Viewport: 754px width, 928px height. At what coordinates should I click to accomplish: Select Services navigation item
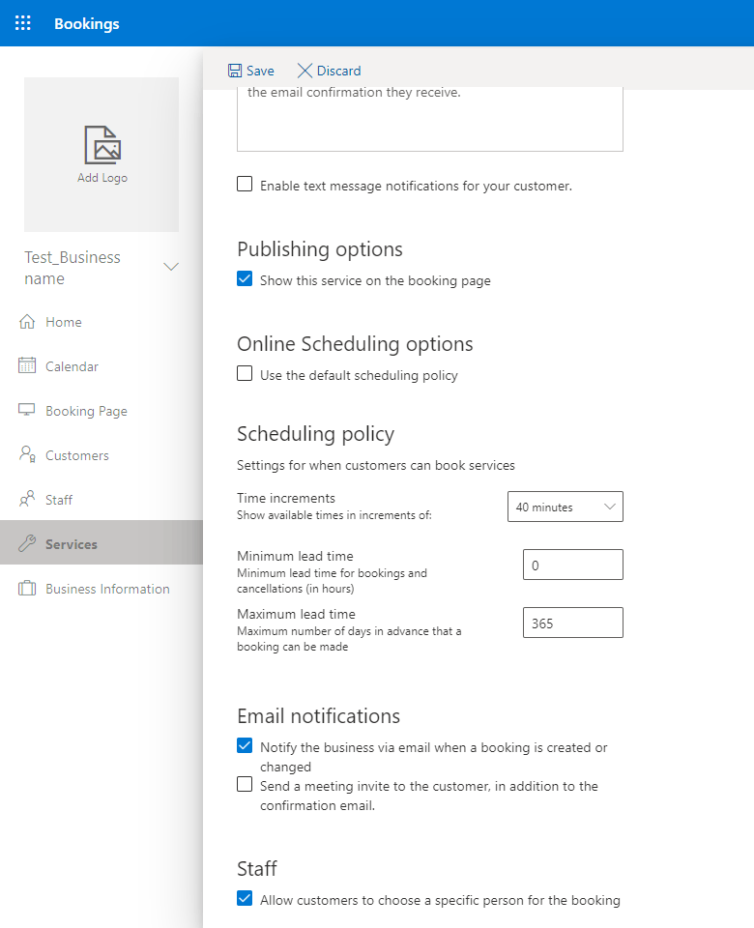pyautogui.click(x=101, y=542)
